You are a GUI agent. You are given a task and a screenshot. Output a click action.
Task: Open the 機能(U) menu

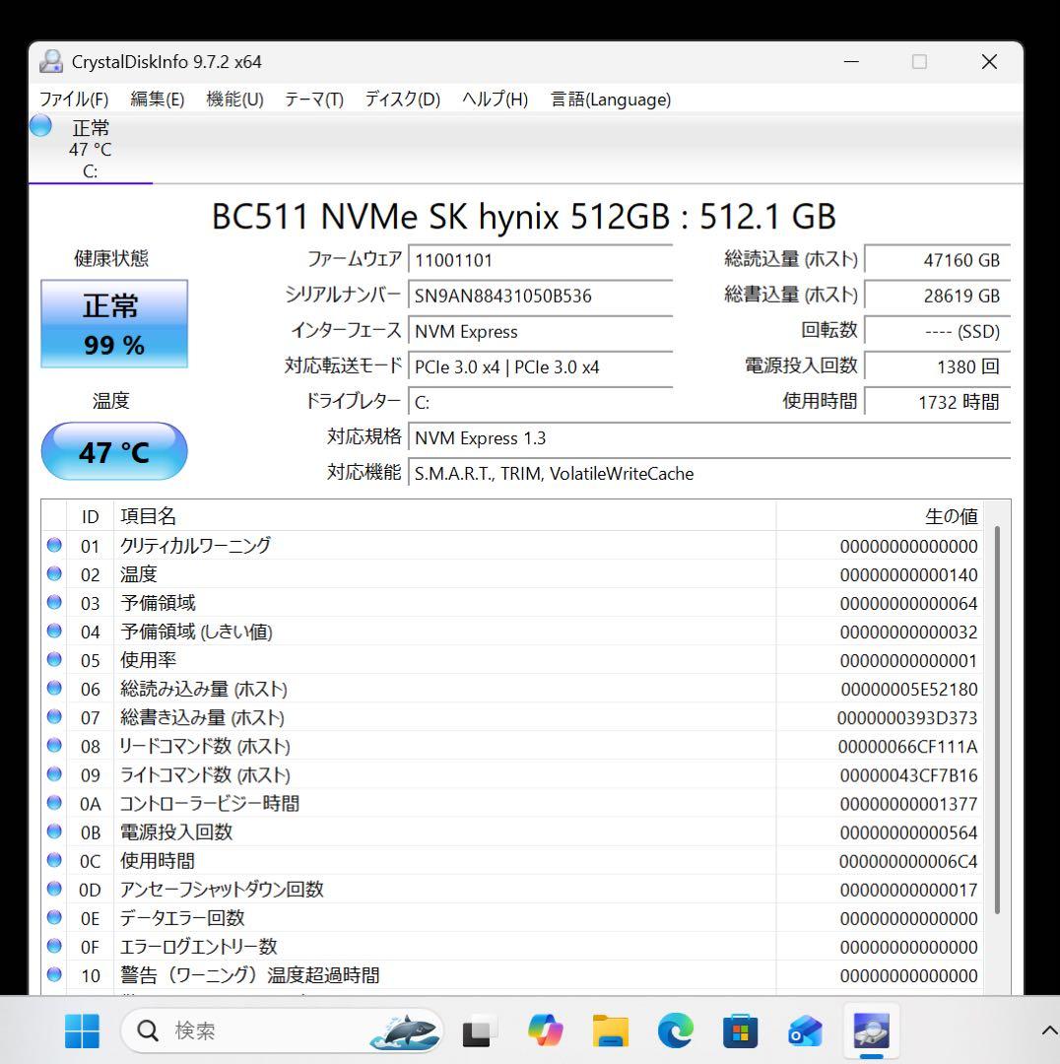click(x=234, y=100)
